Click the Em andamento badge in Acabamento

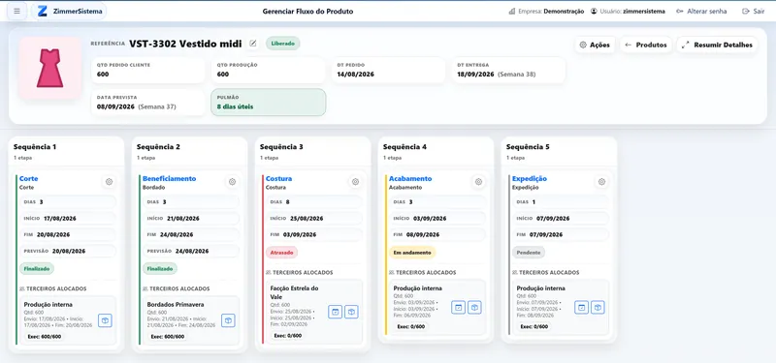[x=412, y=253]
